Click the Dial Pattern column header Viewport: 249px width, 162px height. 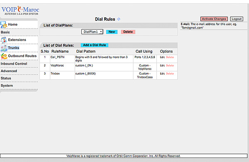coord(86,51)
